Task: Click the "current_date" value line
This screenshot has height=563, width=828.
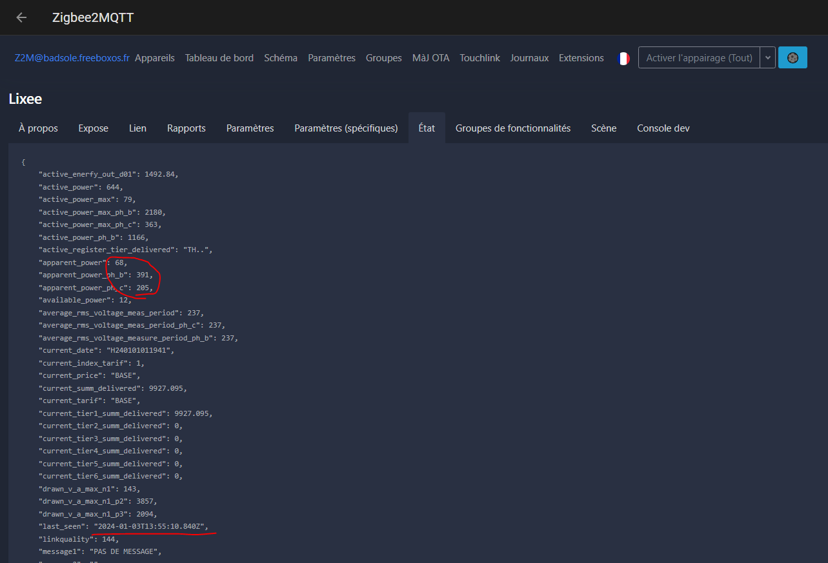Action: [106, 350]
